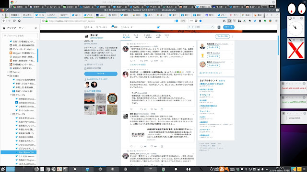Viewport: 307px width, 172px height.
Task: Open Twitter モーメント navigation item
Action: pos(102,27)
